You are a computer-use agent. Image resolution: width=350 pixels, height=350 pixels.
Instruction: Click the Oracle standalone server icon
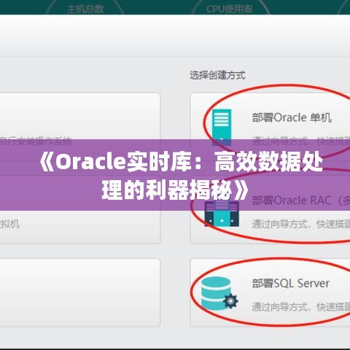[222, 127]
